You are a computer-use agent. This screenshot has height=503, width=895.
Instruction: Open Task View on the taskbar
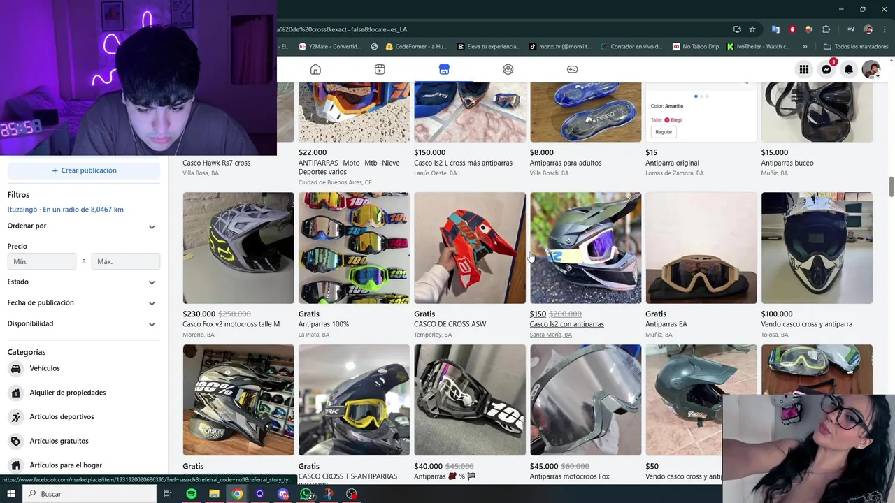[x=168, y=494]
